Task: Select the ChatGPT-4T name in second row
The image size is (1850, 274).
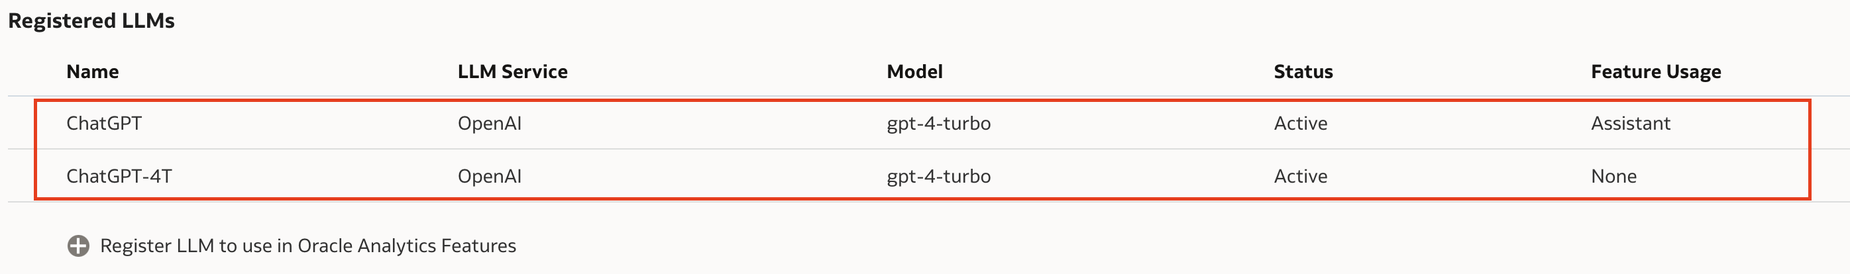Action: click(x=119, y=177)
